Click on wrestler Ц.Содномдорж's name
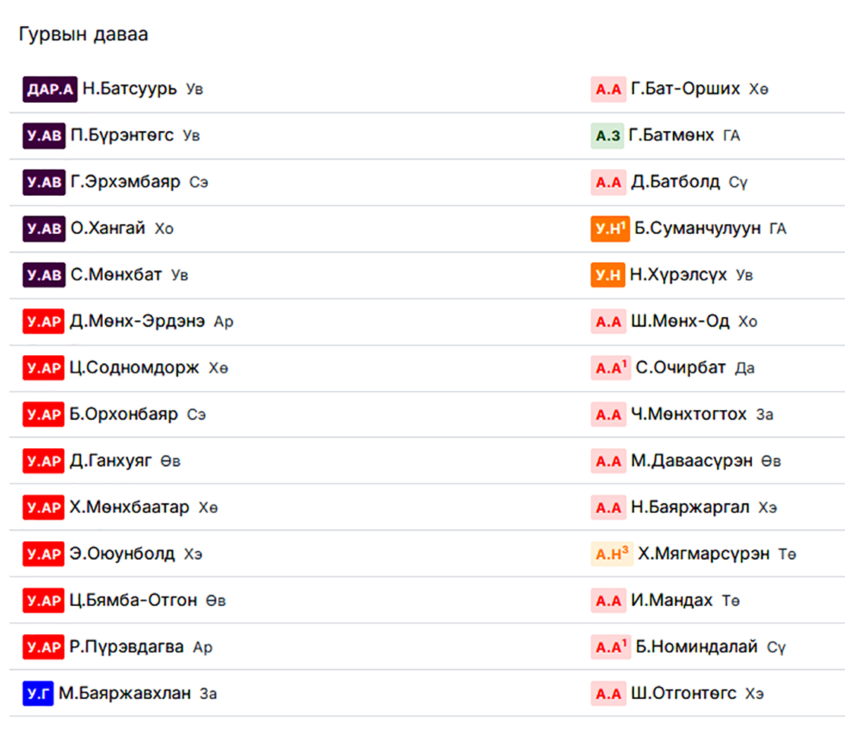 135,368
